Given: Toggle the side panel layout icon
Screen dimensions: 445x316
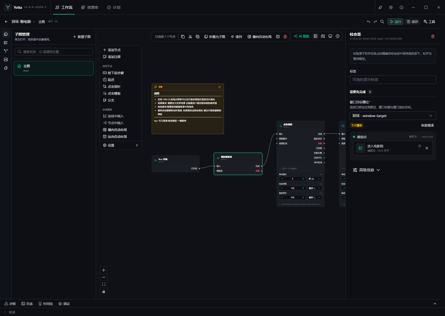Looking at the screenshot, I should pos(315,36).
